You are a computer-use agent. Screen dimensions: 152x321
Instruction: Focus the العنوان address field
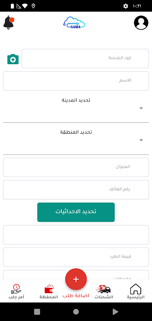[x=76, y=167]
